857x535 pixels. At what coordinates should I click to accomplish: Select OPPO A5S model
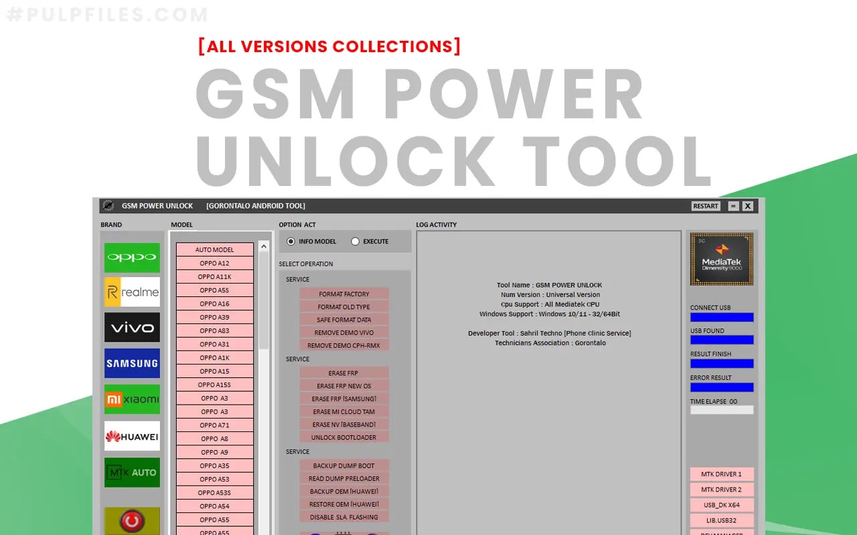tap(215, 290)
